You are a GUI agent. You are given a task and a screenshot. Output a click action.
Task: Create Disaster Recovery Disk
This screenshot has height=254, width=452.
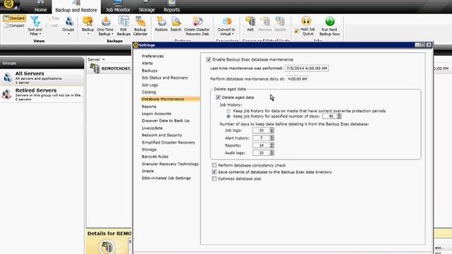[197, 26]
